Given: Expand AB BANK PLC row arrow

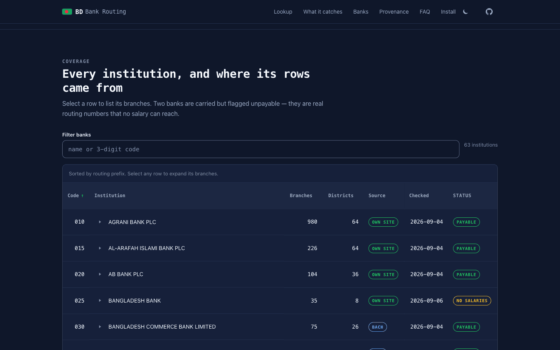Looking at the screenshot, I should tap(100, 274).
